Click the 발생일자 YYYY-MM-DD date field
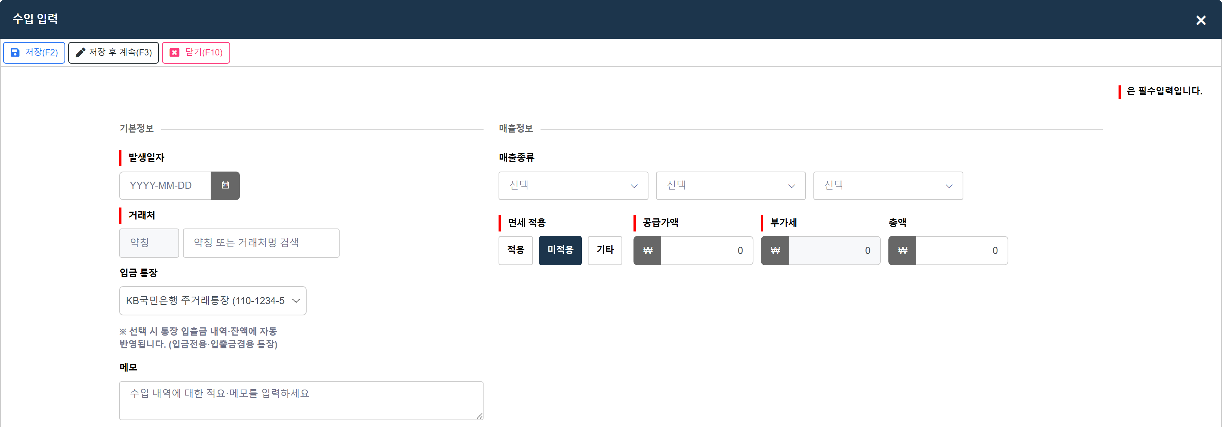 [x=165, y=185]
